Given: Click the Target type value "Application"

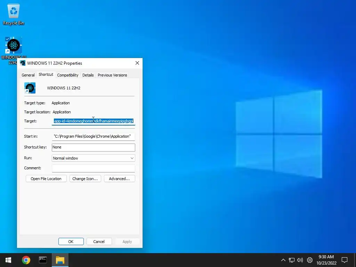Looking at the screenshot, I should 60,103.
